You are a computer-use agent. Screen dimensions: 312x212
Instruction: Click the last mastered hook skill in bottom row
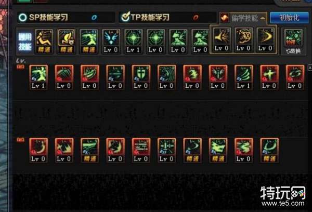[x=269, y=150]
